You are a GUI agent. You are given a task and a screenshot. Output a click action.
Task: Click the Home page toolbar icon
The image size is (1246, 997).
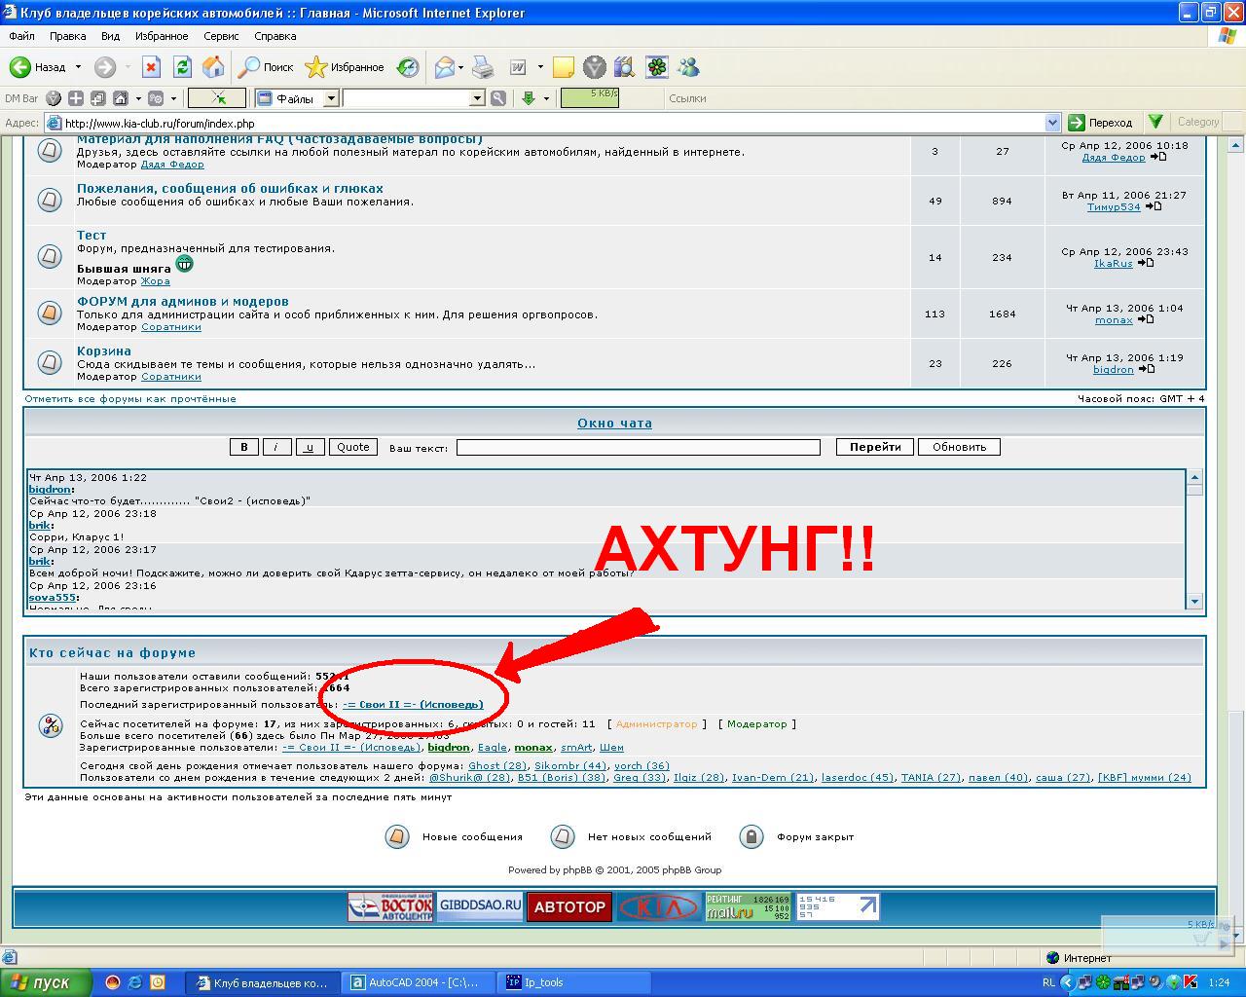point(213,67)
